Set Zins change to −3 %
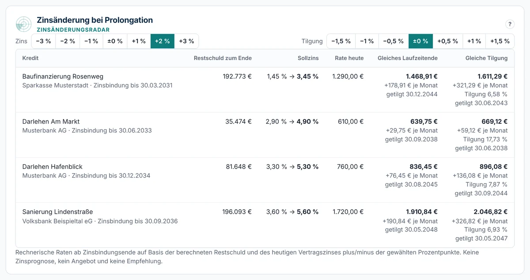The height and width of the screenshot is (280, 530). tap(43, 41)
